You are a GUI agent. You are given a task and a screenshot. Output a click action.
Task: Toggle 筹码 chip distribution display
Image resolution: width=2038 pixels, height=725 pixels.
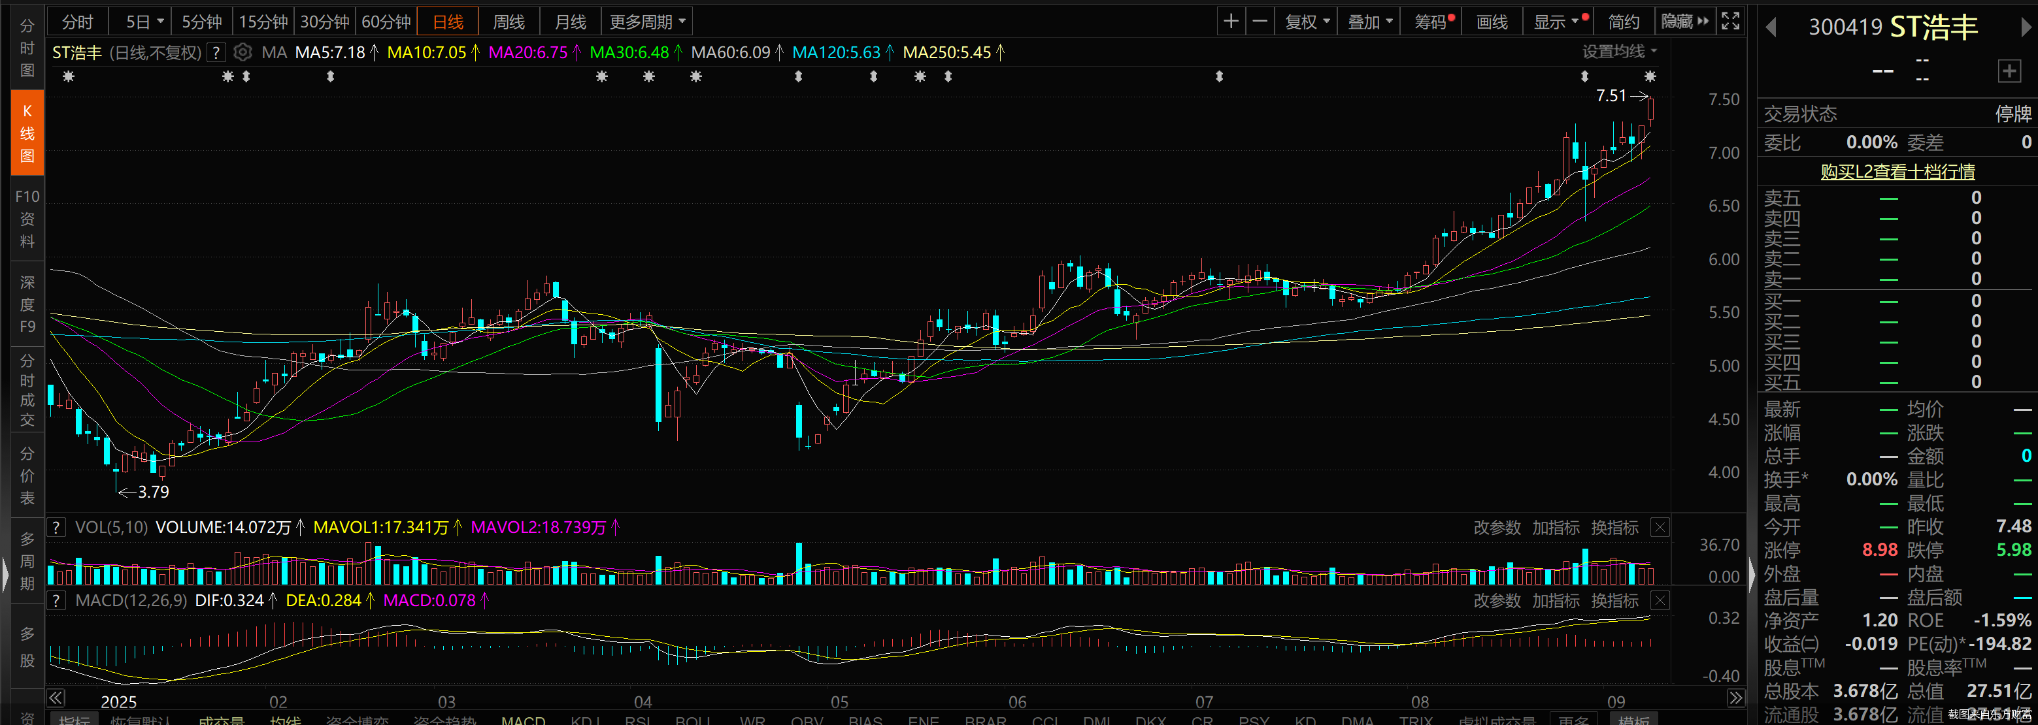coord(1430,22)
